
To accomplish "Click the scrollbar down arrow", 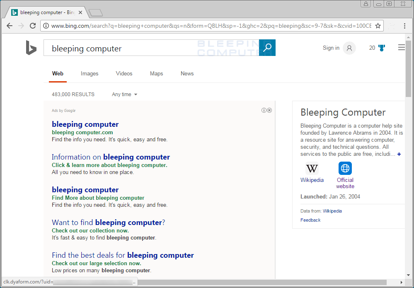I will (x=408, y=275).
